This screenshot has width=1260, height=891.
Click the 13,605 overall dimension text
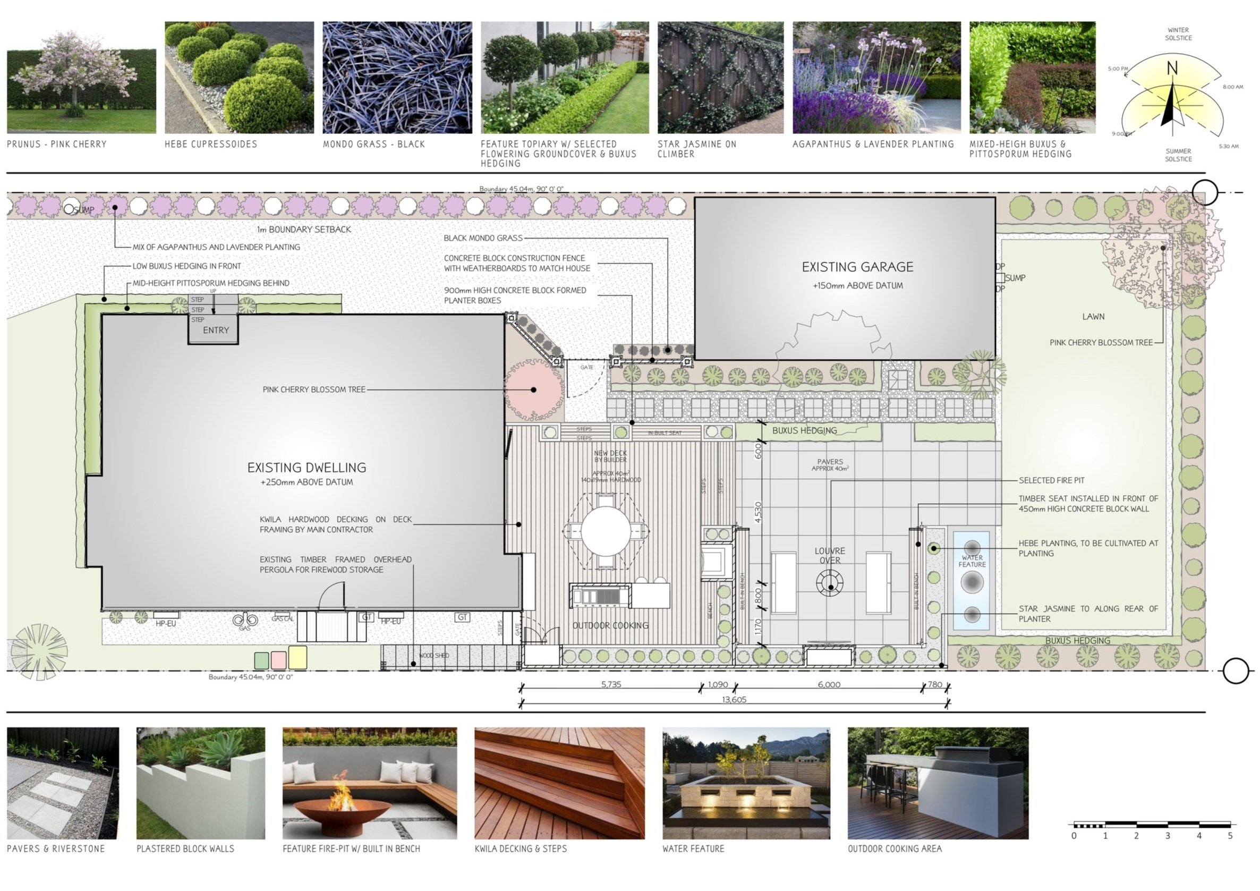(x=734, y=700)
